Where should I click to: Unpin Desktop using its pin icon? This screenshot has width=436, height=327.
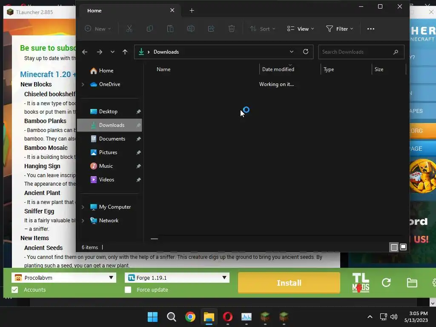[x=138, y=112]
